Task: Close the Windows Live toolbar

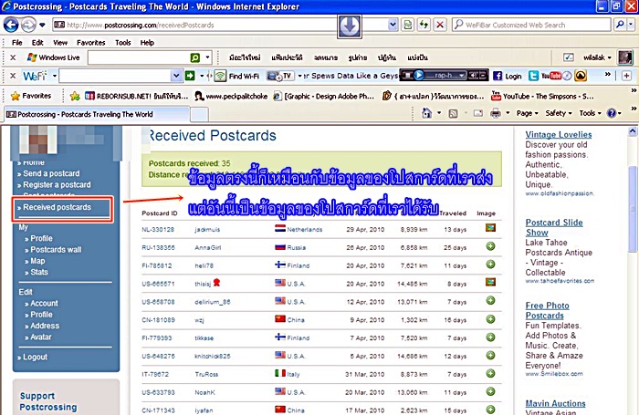Action: (x=13, y=57)
